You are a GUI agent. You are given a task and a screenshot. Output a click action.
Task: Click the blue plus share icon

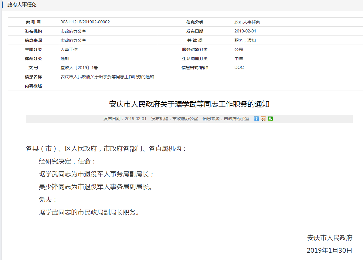point(256,119)
